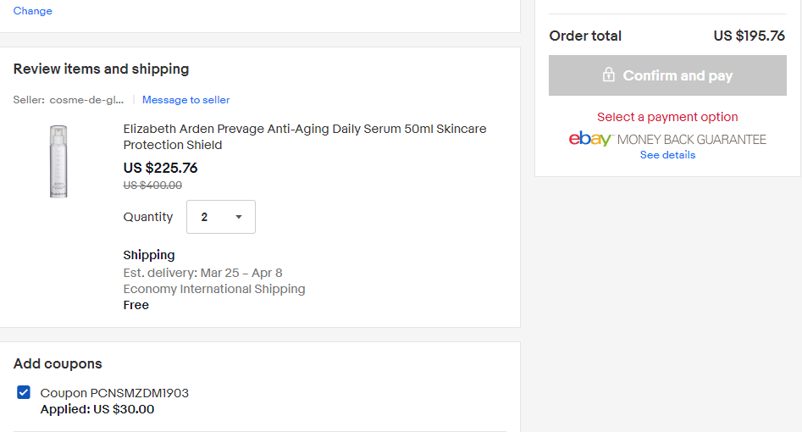
Task: Click the Economy International Shipping text
Action: coord(214,289)
